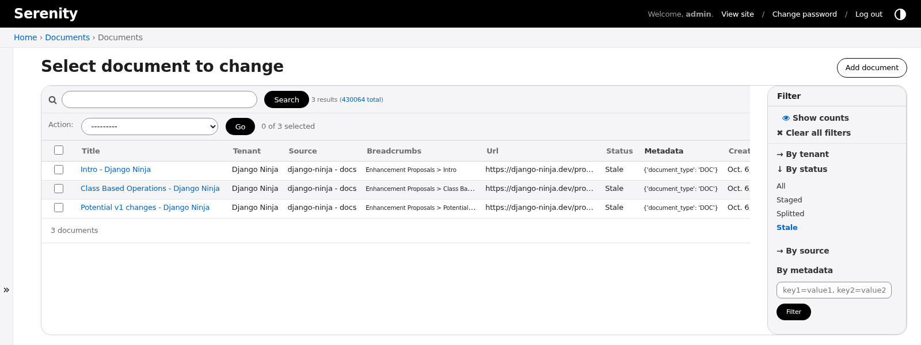This screenshot has width=921, height=345.
Task: Click the Search button
Action: [287, 99]
